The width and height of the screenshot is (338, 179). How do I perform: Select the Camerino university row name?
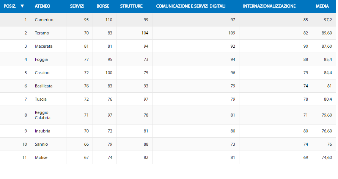point(44,20)
